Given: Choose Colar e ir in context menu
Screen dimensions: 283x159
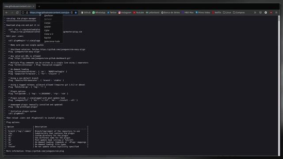Looking at the screenshot, I should pyautogui.click(x=49, y=34).
